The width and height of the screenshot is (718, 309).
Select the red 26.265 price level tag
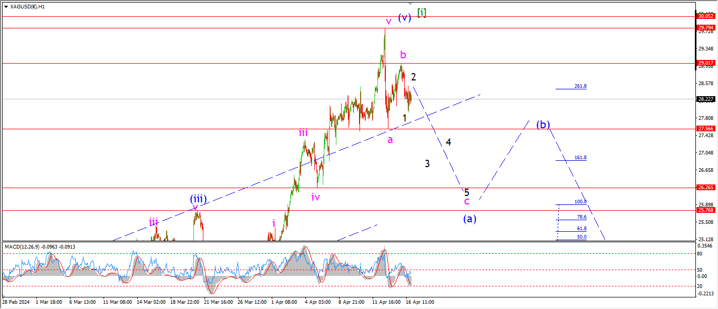pyautogui.click(x=706, y=188)
